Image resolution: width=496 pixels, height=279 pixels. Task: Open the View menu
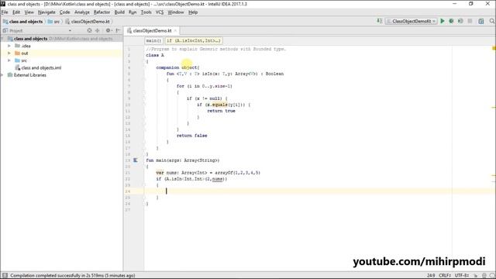point(29,12)
